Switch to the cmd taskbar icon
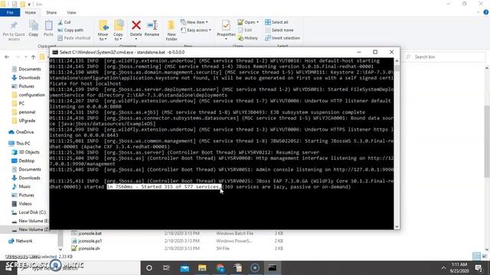 click(x=273, y=268)
